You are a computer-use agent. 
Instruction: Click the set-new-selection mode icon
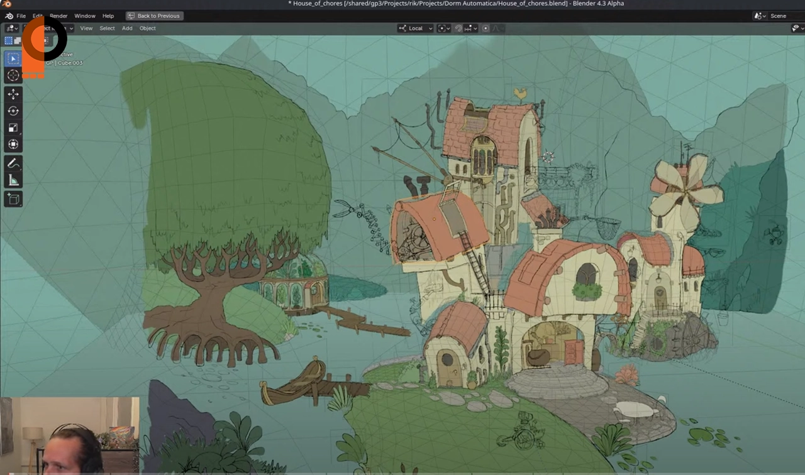(x=8, y=41)
